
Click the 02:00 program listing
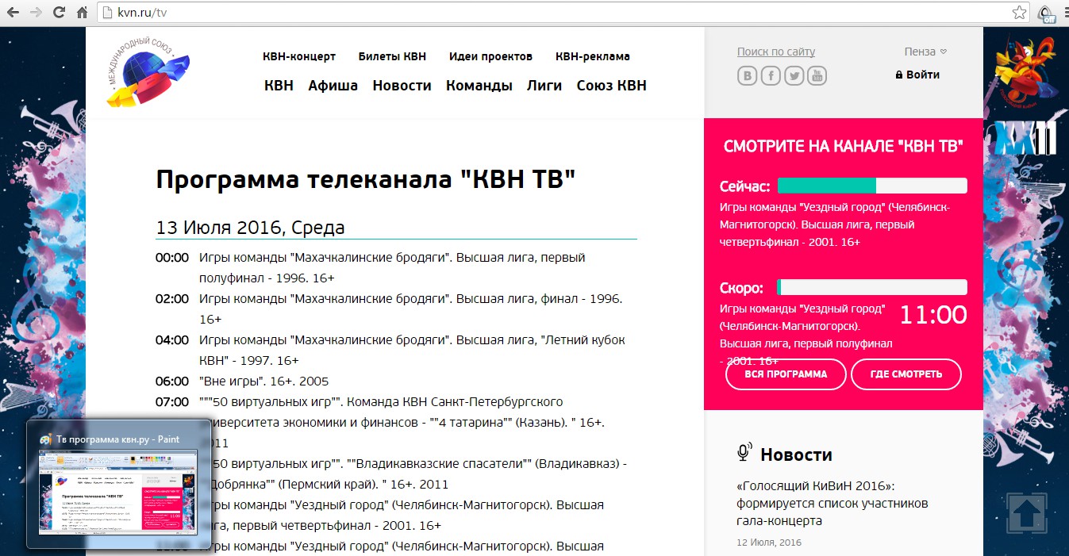395,309
